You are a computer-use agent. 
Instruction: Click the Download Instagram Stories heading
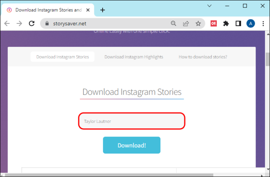tap(132, 92)
